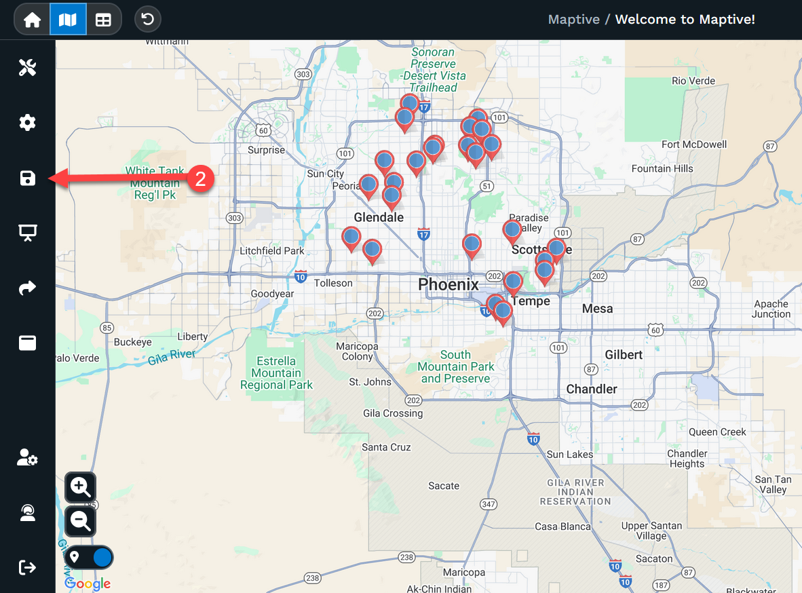
Task: Click the Maptive breadcrumb link
Action: pos(573,20)
